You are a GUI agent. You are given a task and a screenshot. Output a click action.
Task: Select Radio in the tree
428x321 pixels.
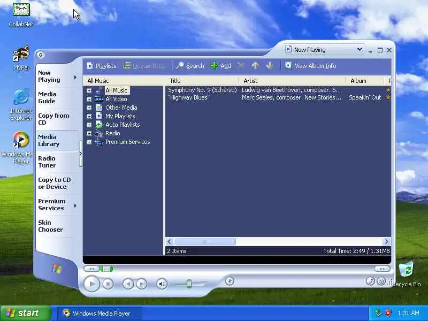(113, 133)
